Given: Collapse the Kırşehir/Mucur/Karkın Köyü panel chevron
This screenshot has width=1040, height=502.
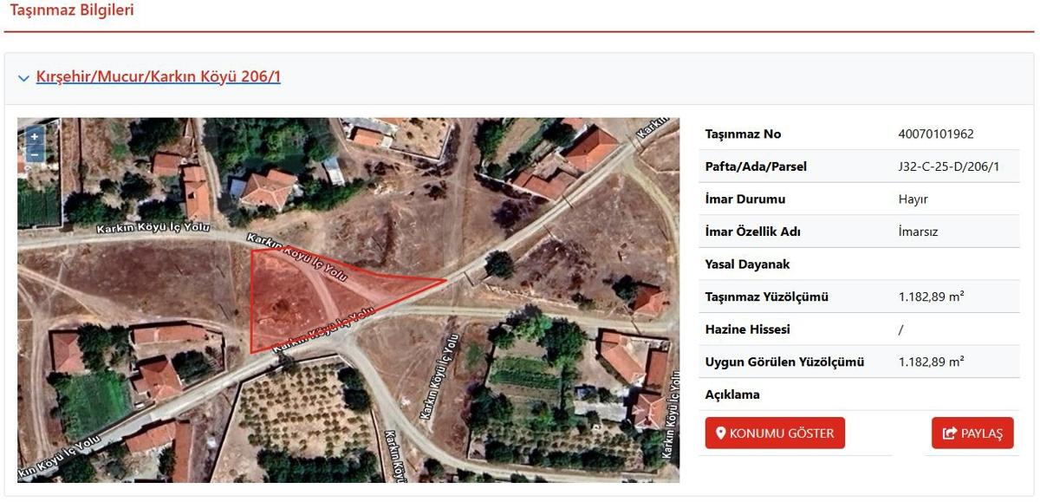Looking at the screenshot, I should point(23,78).
